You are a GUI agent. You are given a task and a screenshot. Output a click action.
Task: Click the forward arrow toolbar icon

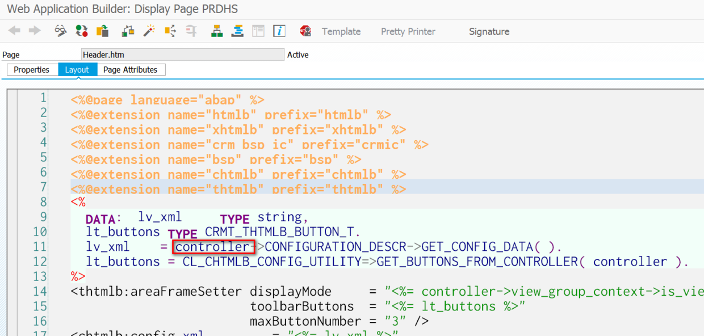tap(35, 31)
